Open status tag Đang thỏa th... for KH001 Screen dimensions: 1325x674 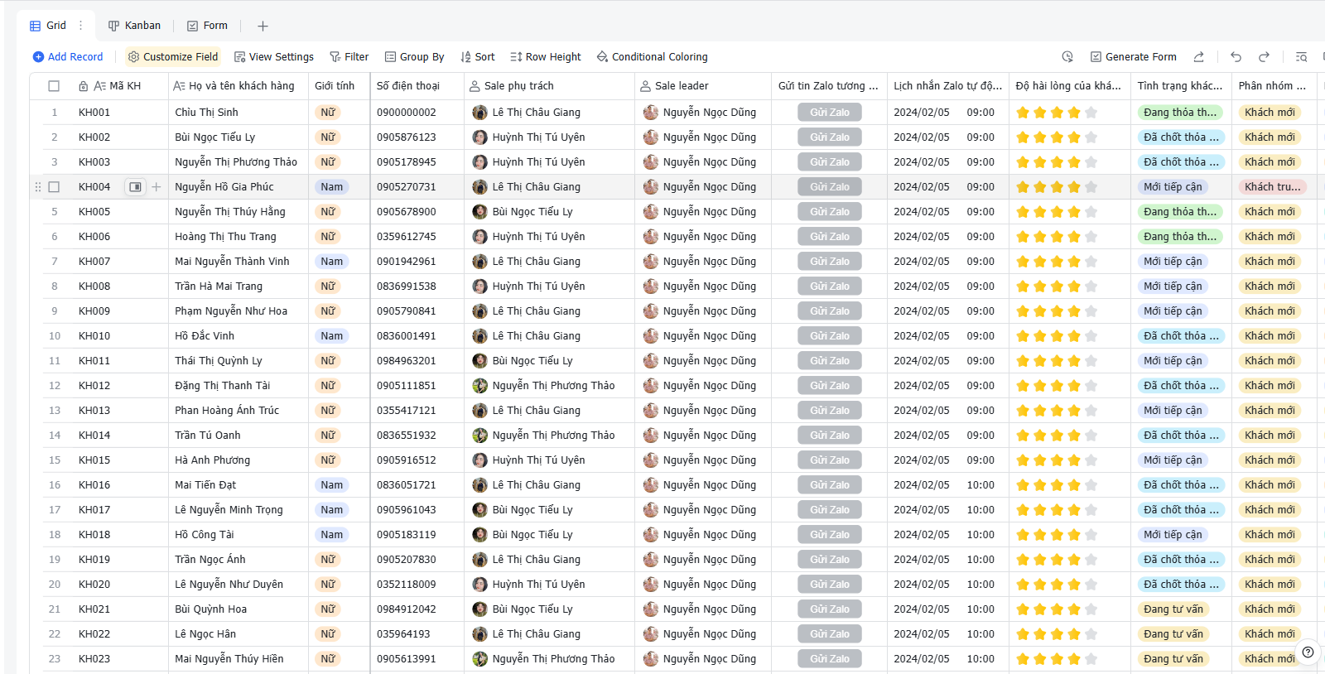[1180, 113]
